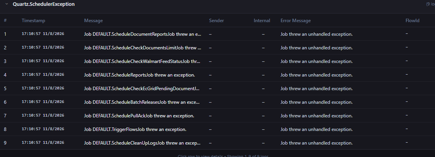Open the ScheduleCheckWalmartFeedStatusJob log message
Screen dimensions: 435x157
[x=142, y=61]
